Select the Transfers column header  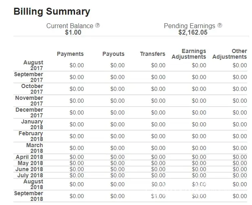153,54
